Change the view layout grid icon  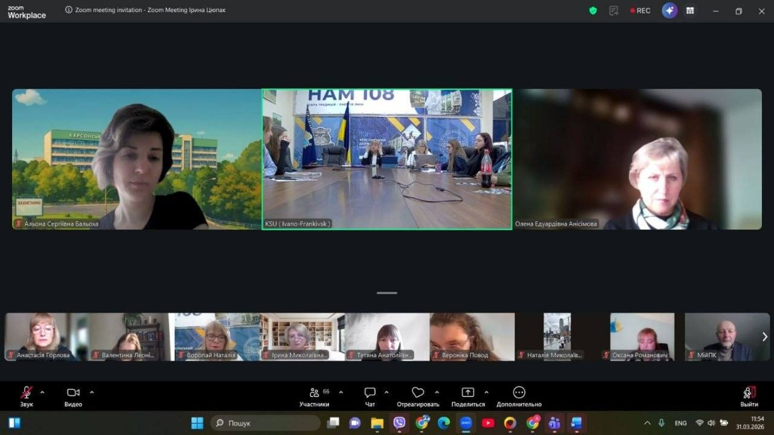pos(690,10)
